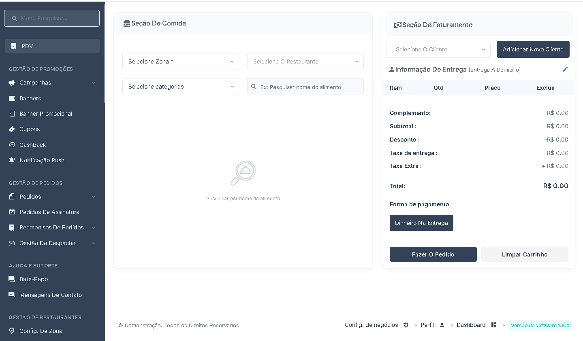Open the Selecione categorias dropdown

tap(180, 87)
